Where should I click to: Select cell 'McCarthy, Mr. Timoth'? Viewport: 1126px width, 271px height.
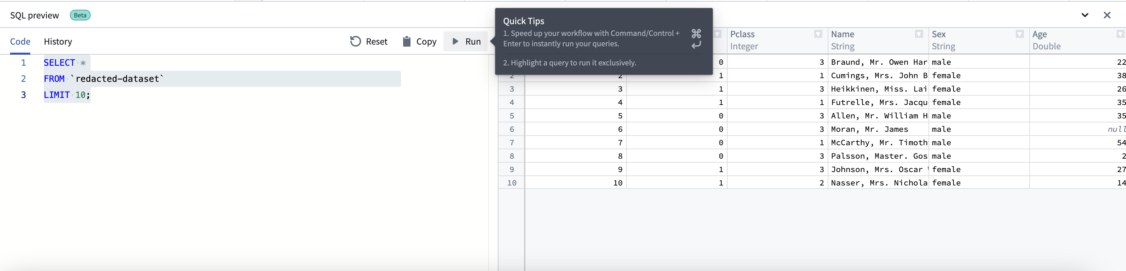click(878, 143)
